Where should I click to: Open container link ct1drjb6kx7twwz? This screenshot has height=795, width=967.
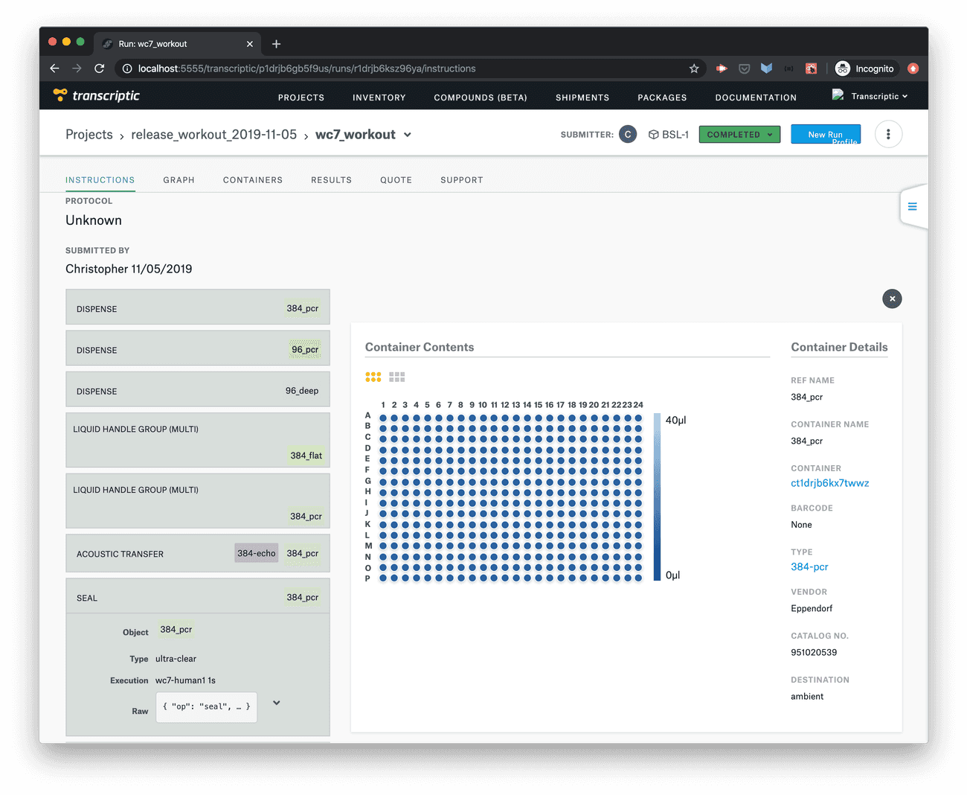click(829, 483)
